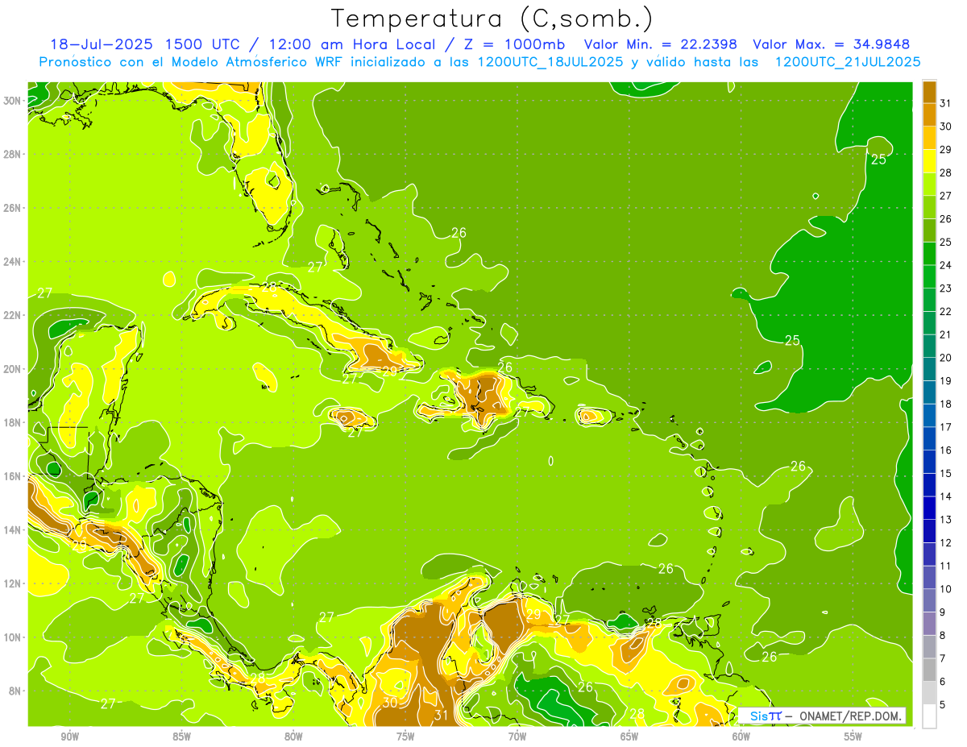This screenshot has height=747, width=967.
Task: Click the color bar tick label 9
Action: click(x=943, y=612)
